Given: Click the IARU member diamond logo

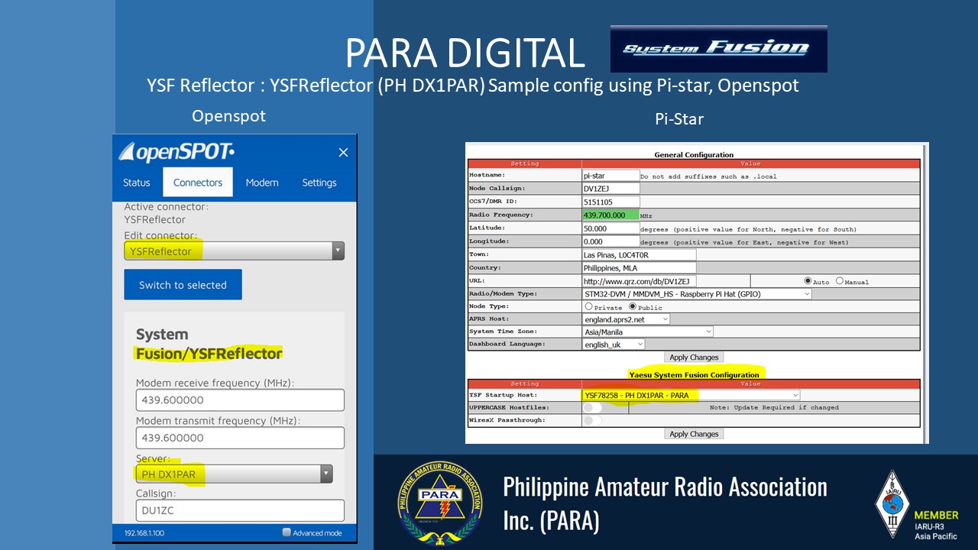Looking at the screenshot, I should (892, 505).
